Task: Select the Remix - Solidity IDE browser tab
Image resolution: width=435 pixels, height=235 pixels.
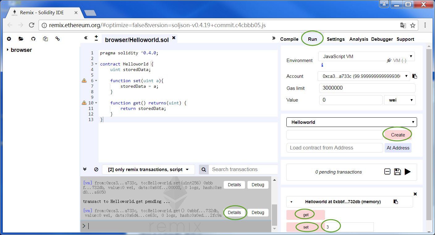Action: coord(42,13)
